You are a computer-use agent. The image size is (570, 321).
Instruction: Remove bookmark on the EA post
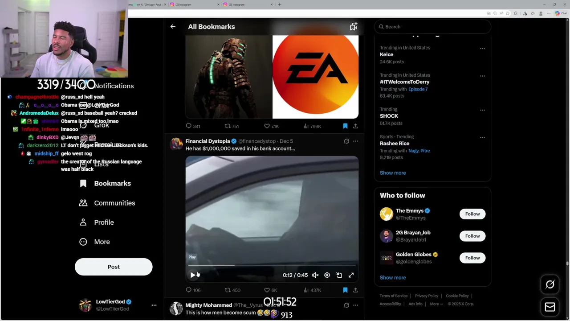click(x=345, y=126)
